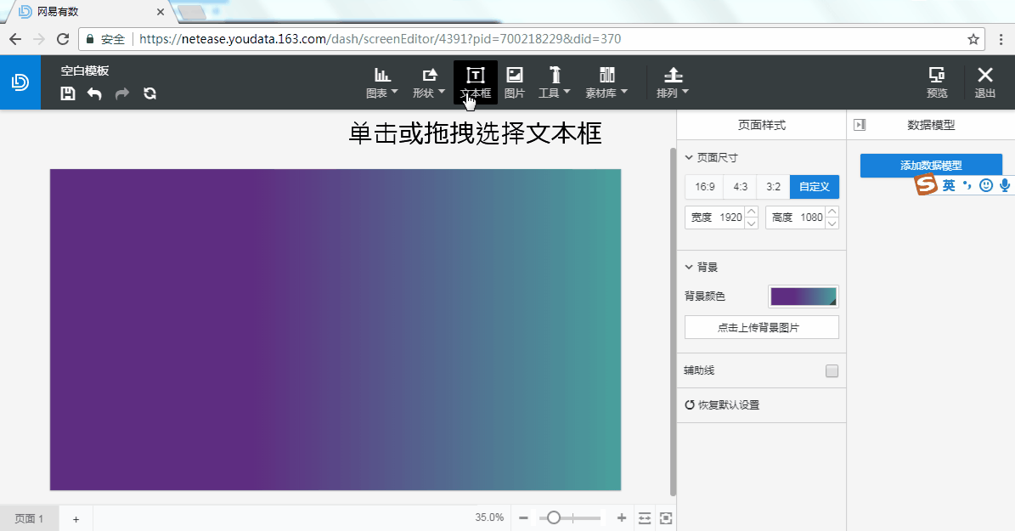Click 恢复默认设置 restore defaults
Image resolution: width=1015 pixels, height=531 pixels.
[x=723, y=404]
